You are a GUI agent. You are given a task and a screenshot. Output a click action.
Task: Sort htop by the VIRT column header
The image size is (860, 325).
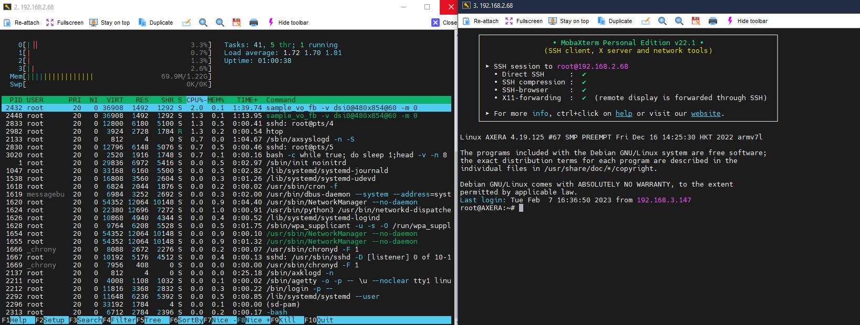click(115, 100)
